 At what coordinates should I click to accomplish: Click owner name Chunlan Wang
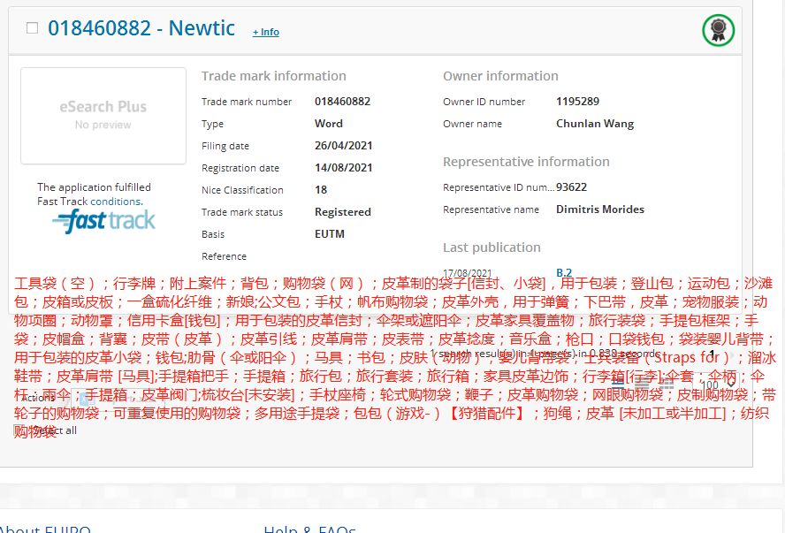tap(594, 124)
